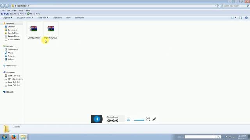Select Computer in navigation pane

point(11,72)
